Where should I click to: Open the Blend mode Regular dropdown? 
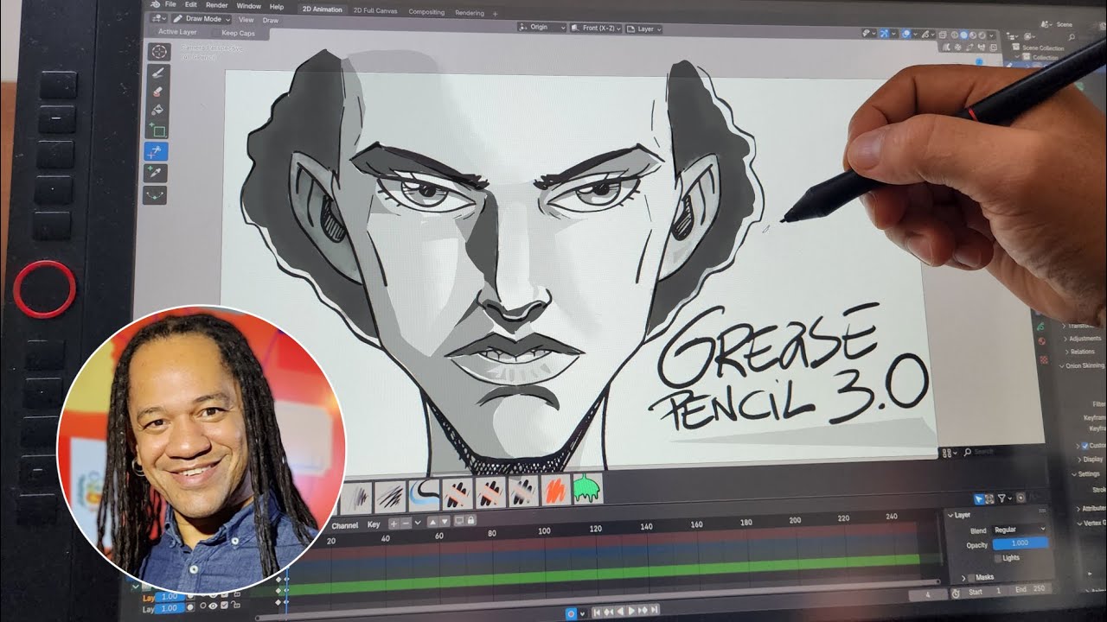1020,530
